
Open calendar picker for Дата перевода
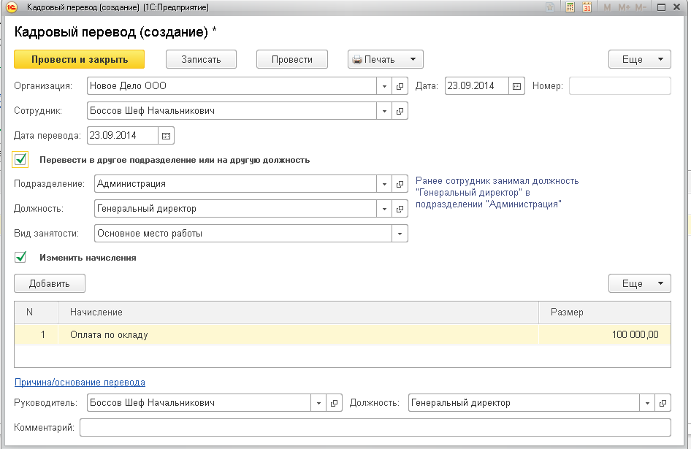point(166,136)
